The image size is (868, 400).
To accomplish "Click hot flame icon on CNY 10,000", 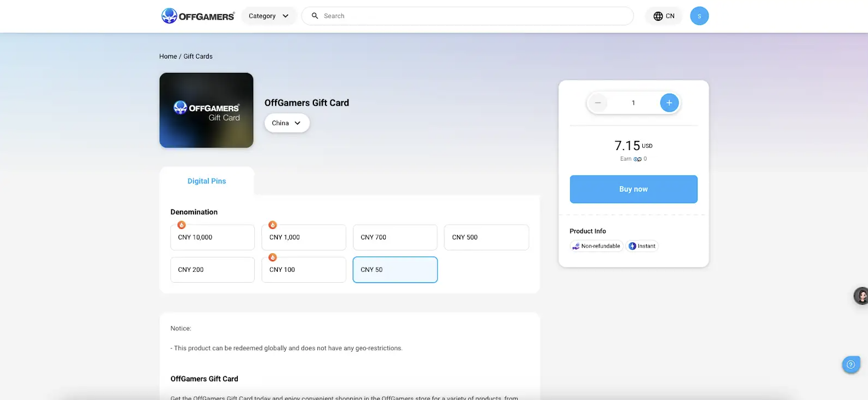I will click(x=181, y=225).
